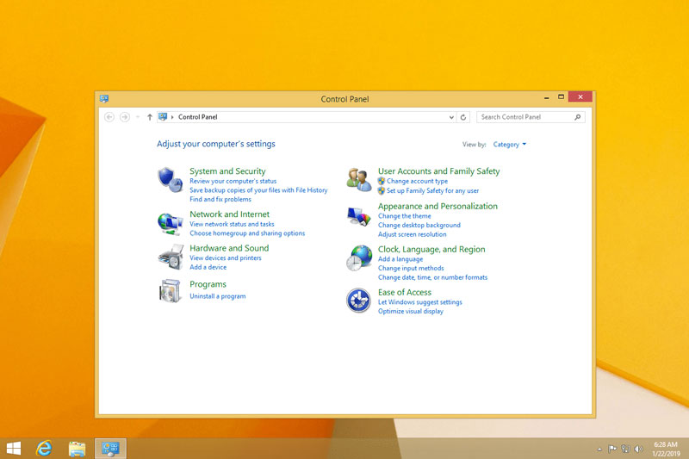Select Control Panel taskbar button

pyautogui.click(x=110, y=449)
